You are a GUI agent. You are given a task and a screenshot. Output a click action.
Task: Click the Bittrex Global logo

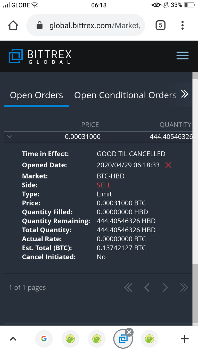click(40, 56)
